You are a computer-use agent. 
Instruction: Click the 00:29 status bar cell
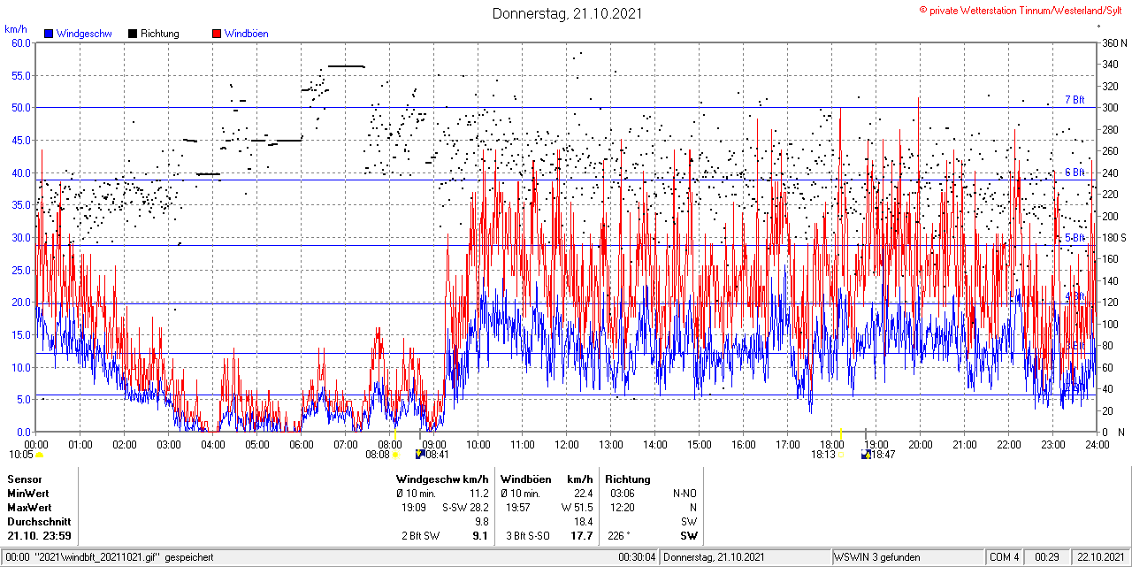[x=1047, y=557]
